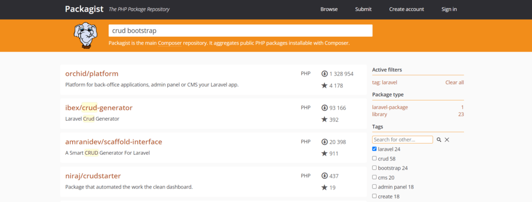Filter by library package type
532x202 pixels.
379,114
